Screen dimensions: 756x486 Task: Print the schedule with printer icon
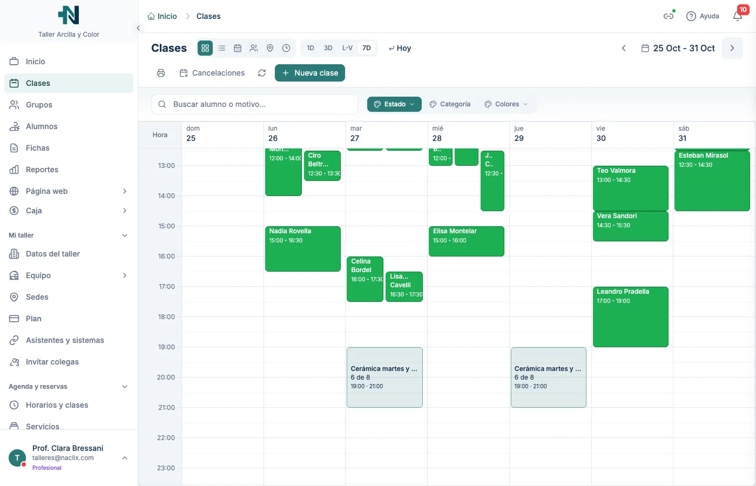pos(161,73)
